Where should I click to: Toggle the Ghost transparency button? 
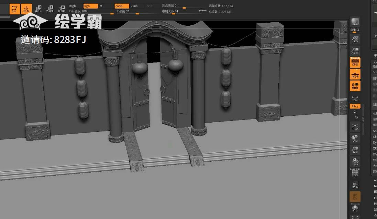click(x=355, y=197)
